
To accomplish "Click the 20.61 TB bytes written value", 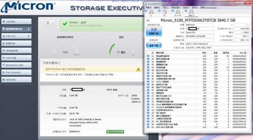I will (x=74, y=114).
